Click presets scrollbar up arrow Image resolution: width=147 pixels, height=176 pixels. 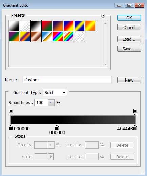click(x=105, y=23)
